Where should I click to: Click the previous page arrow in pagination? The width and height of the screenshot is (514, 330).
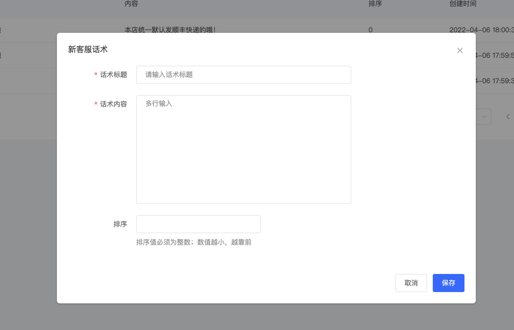(508, 117)
